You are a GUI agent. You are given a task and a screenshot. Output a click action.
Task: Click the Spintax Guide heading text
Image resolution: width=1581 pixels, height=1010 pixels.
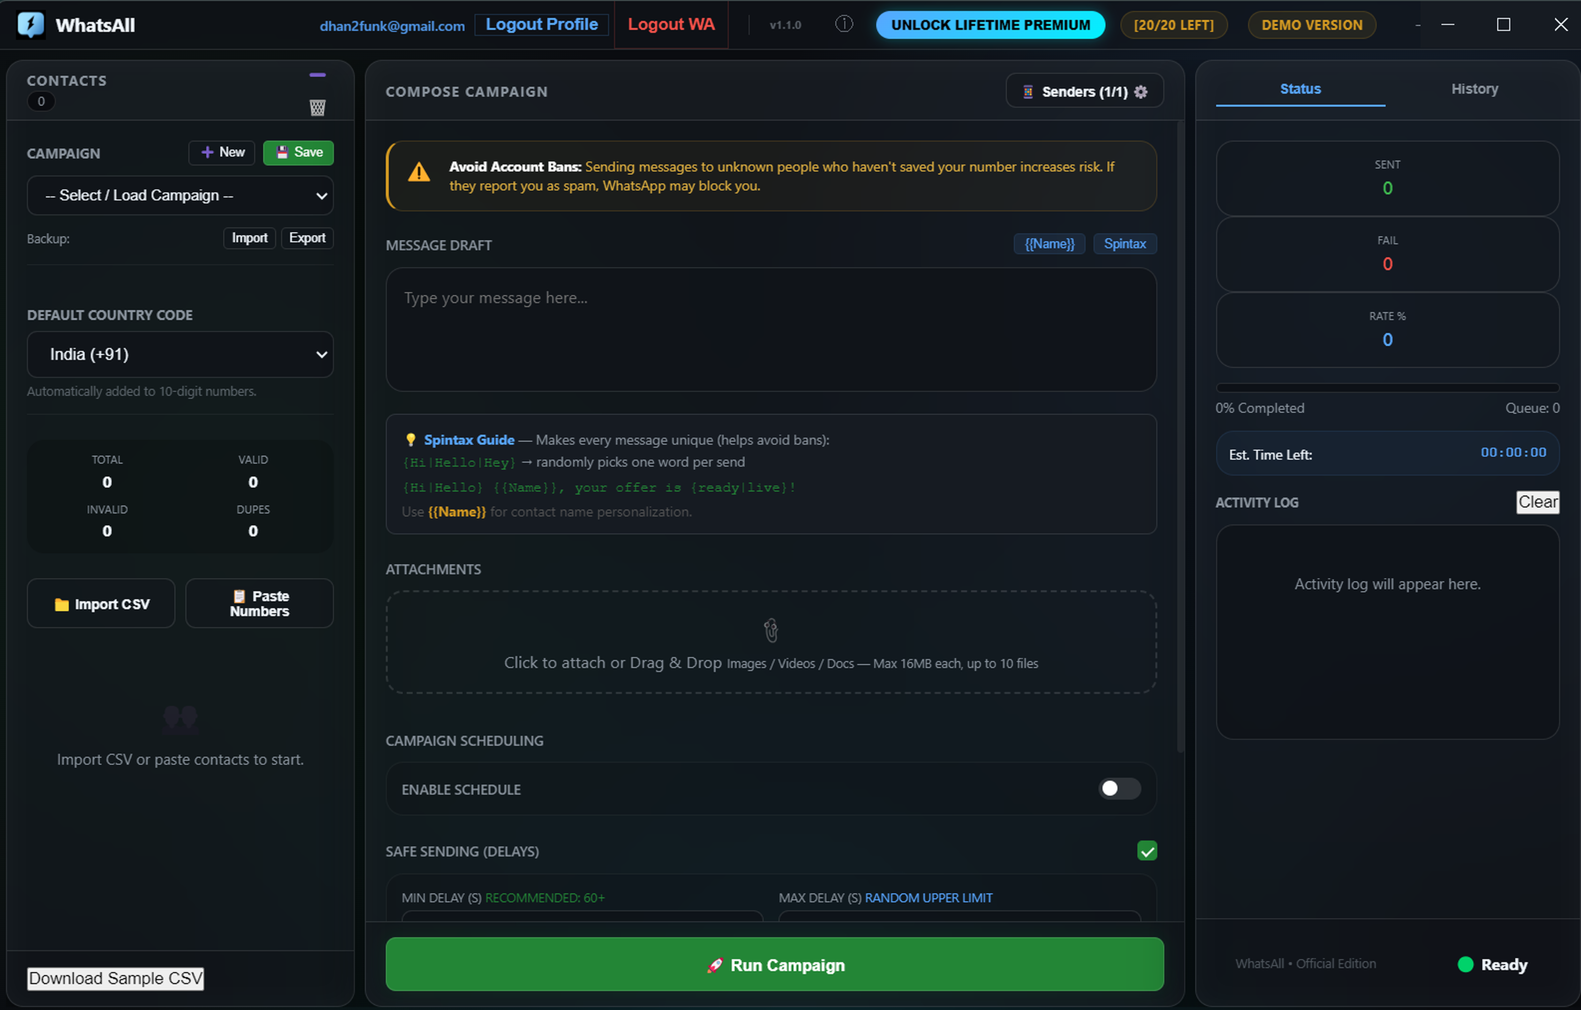pos(469,439)
